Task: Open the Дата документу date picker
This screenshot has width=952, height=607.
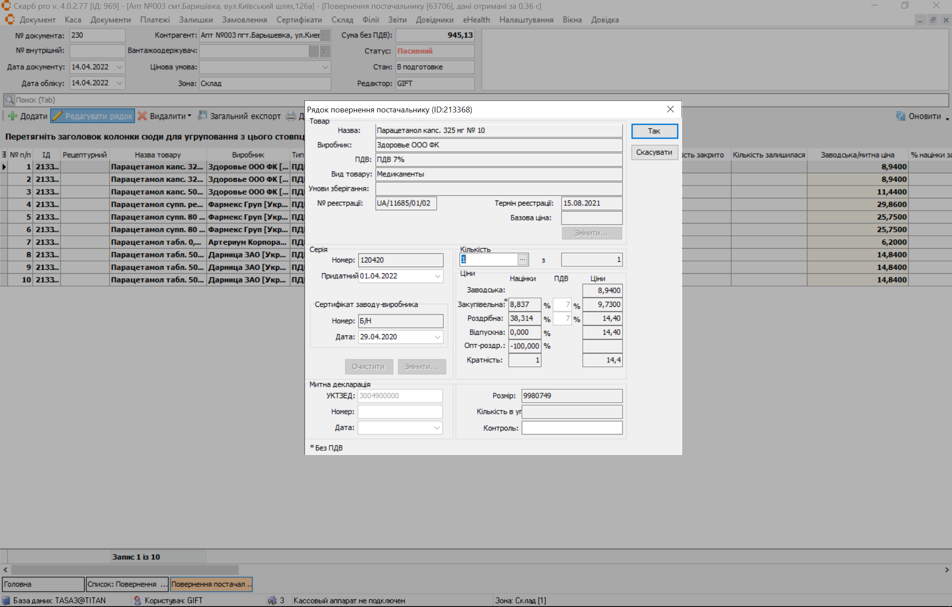Action: (x=119, y=67)
